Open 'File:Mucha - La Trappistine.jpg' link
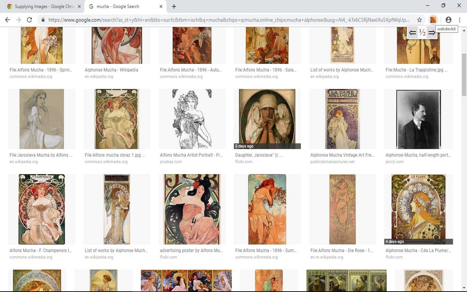Screen dimensions: 467x292 click(x=417, y=70)
